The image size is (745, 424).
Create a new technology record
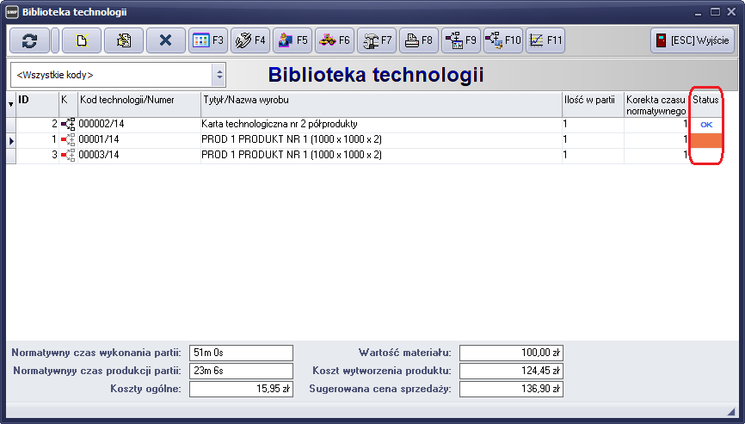[80, 40]
